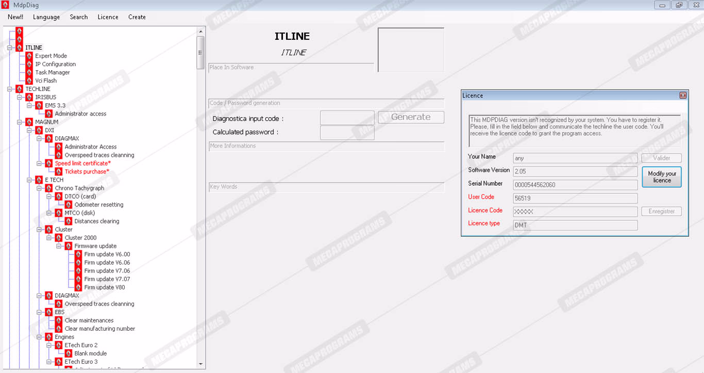The width and height of the screenshot is (704, 373).
Task: Click the User Code field
Action: pyautogui.click(x=575, y=198)
